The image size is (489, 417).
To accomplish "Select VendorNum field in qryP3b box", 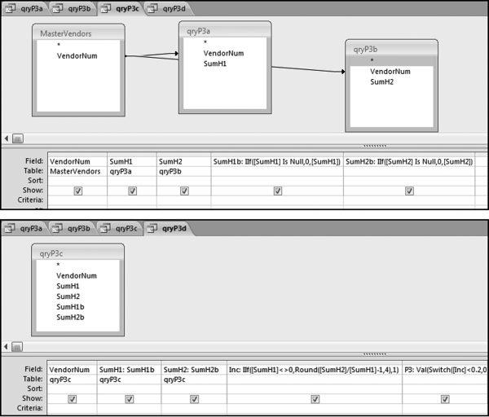I will pos(390,72).
